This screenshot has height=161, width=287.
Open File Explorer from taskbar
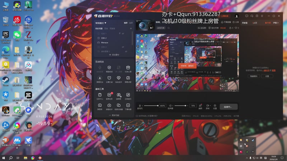[x=25, y=158]
